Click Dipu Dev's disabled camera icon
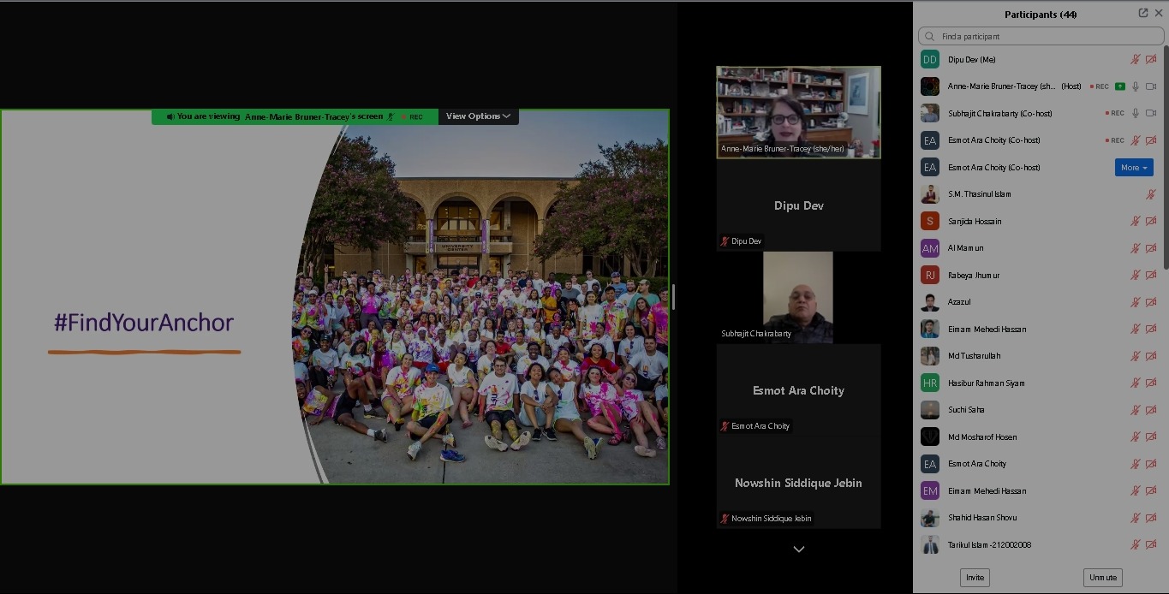This screenshot has height=594, width=1169. coord(1151,60)
